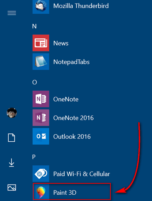Open the red News tile icon
The width and height of the screenshot is (152, 201).
tap(41, 43)
